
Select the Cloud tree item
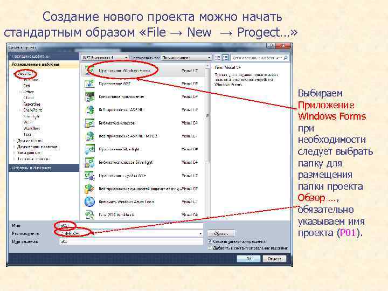(29, 98)
